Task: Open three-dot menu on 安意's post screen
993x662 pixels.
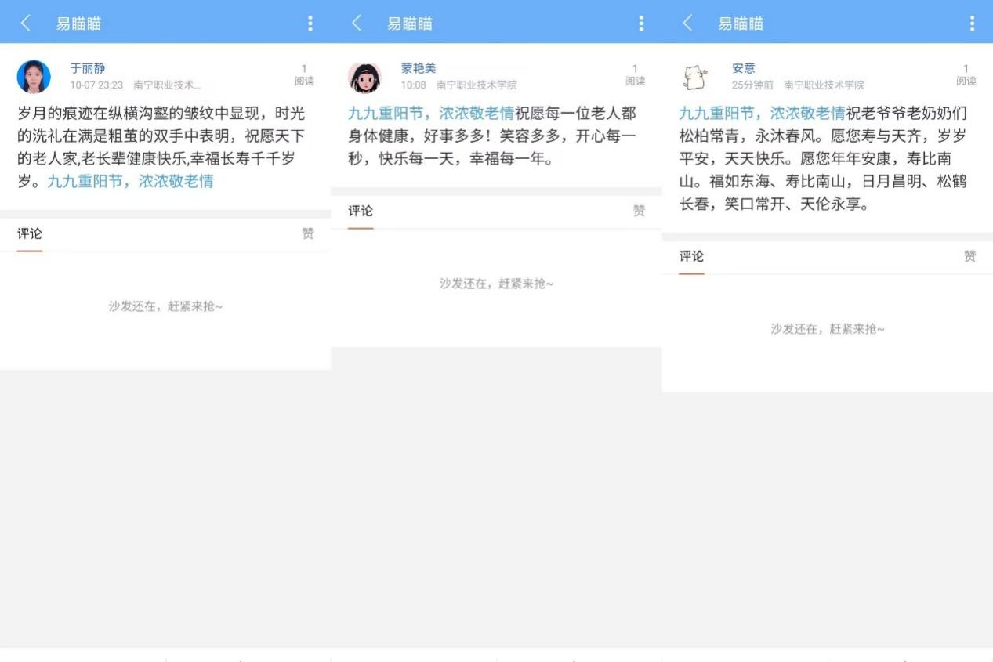Action: 972,24
